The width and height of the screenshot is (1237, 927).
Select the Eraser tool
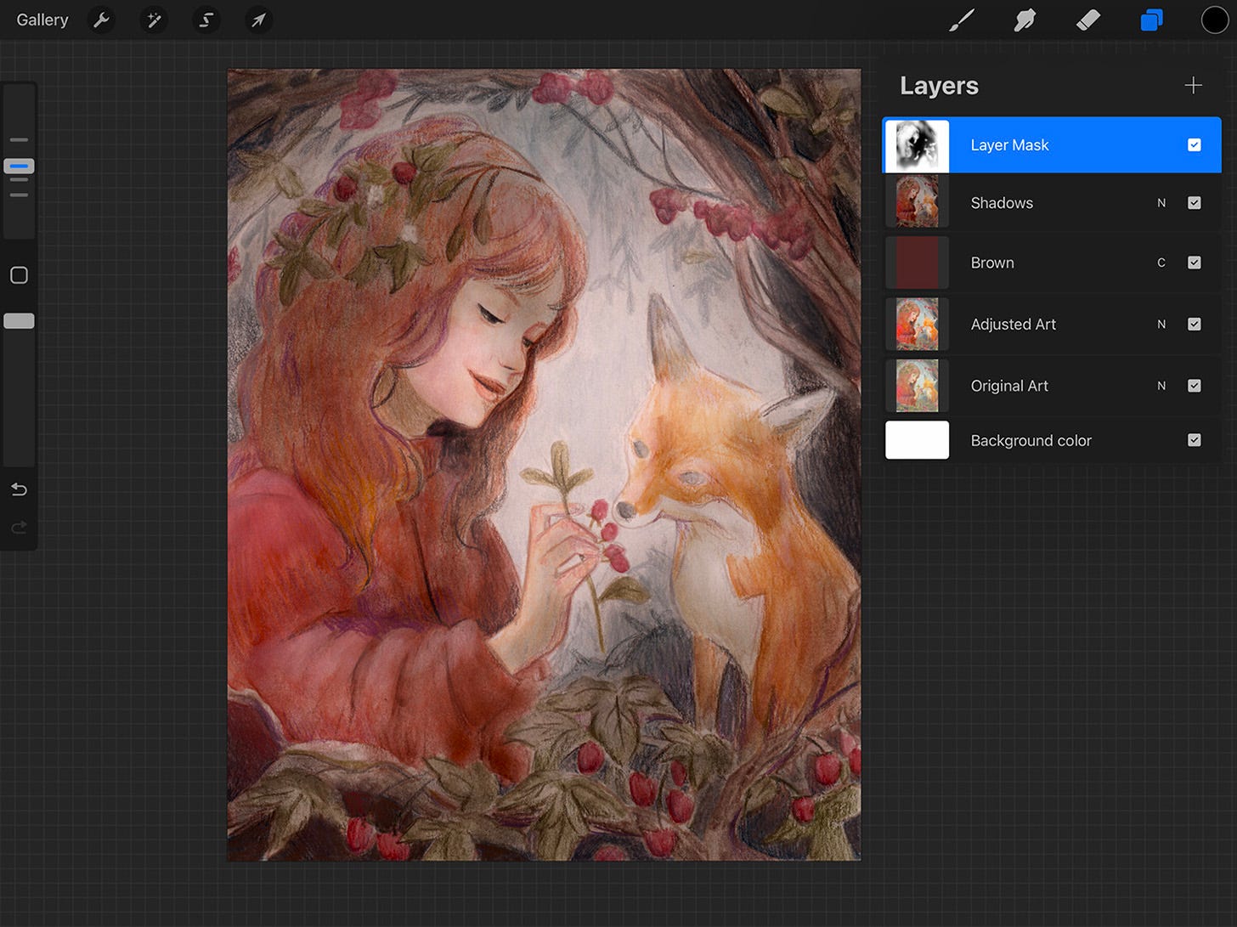(1088, 20)
